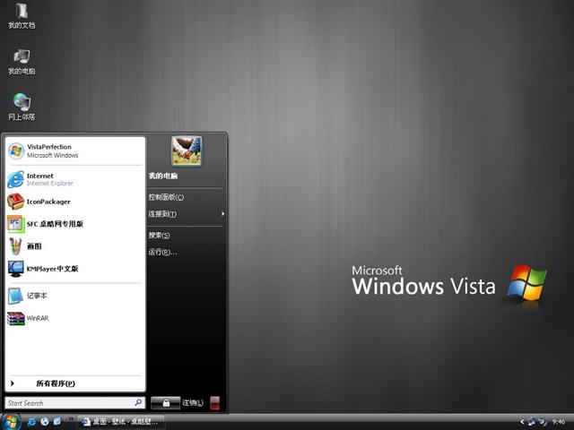
Task: Expand the 连接到 submenu arrow
Action: (x=222, y=214)
